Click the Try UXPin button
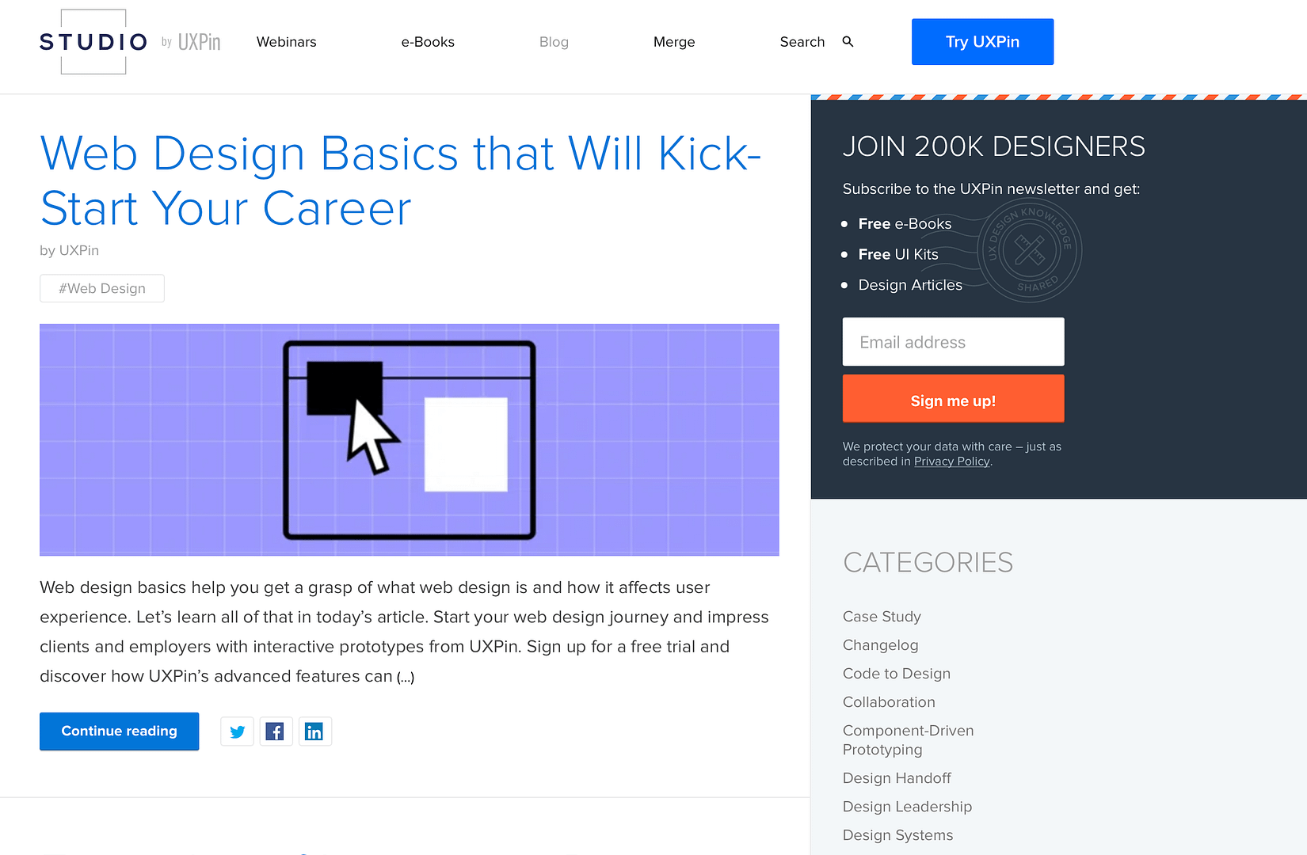Viewport: 1307px width, 855px height. tap(982, 41)
